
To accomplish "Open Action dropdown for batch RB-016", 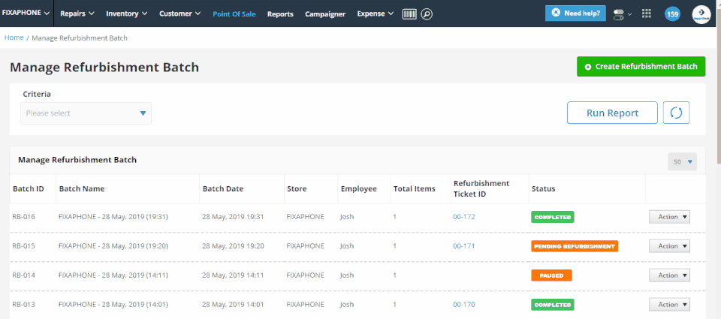I will (x=668, y=217).
